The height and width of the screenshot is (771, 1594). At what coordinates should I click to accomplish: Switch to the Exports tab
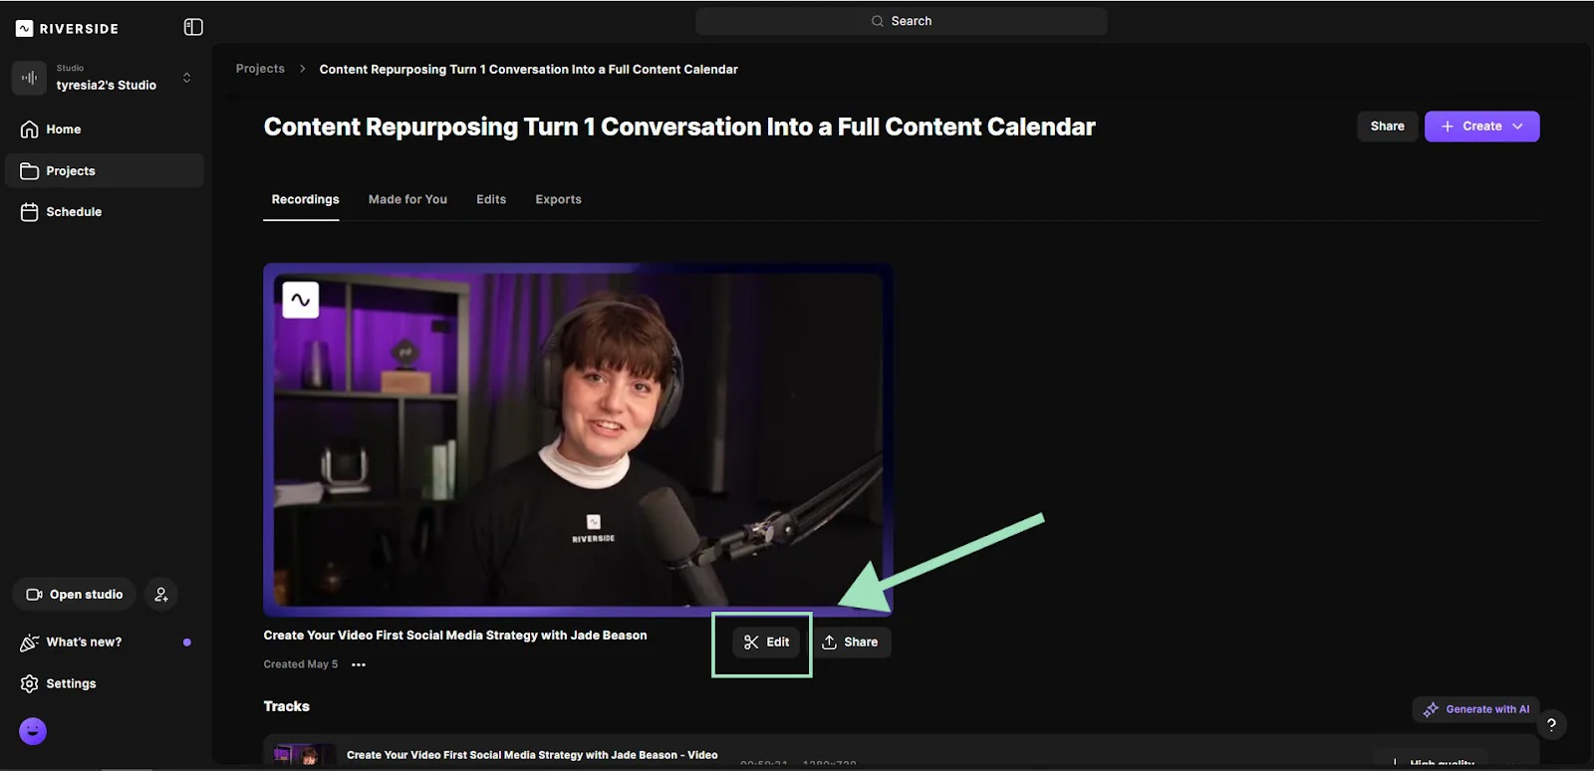click(x=558, y=199)
